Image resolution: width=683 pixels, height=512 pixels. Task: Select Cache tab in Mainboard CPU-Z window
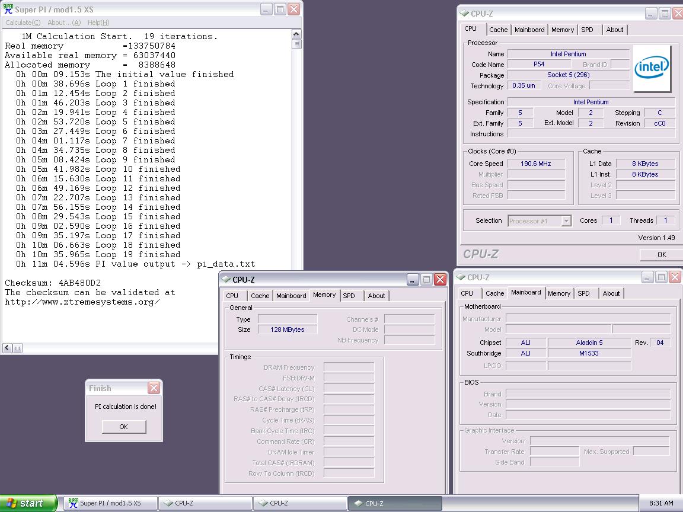pyautogui.click(x=495, y=293)
